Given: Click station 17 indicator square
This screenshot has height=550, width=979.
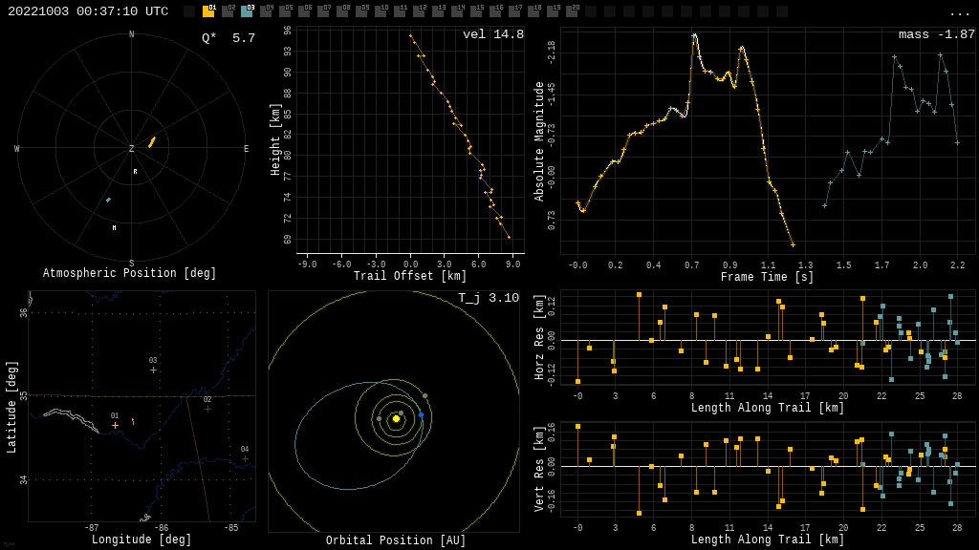Looking at the screenshot, I should pyautogui.click(x=513, y=11).
